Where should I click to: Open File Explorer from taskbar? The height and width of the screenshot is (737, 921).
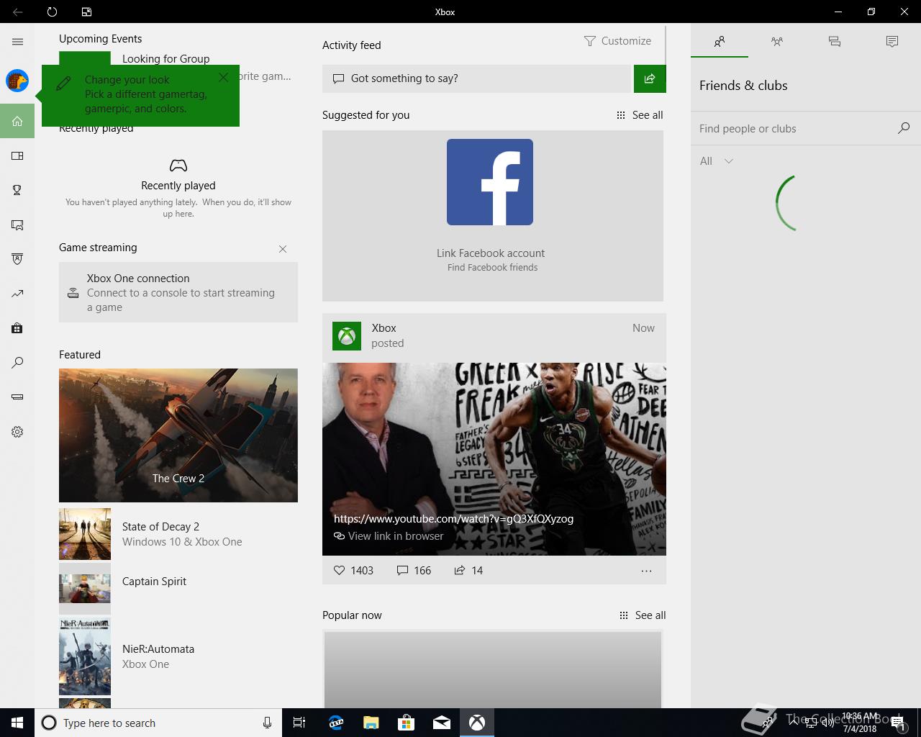[x=371, y=723]
